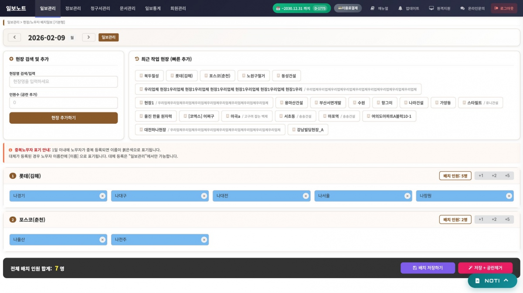This screenshot has width=523, height=293.
Task: Open 온라인문의 online inquiry
Action: click(x=472, y=8)
